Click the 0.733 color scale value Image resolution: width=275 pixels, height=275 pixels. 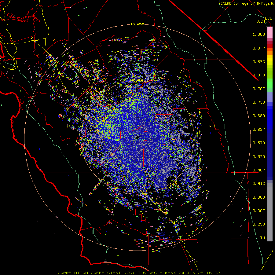click(259, 102)
